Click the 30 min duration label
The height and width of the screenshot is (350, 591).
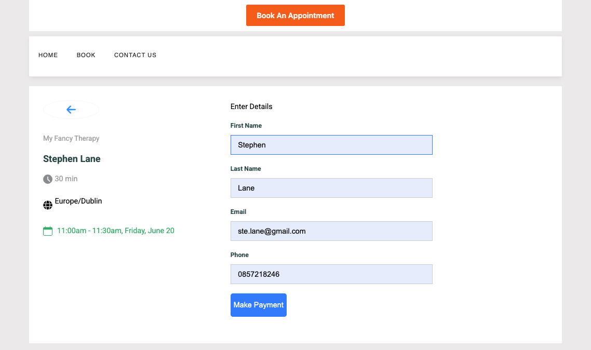point(66,179)
